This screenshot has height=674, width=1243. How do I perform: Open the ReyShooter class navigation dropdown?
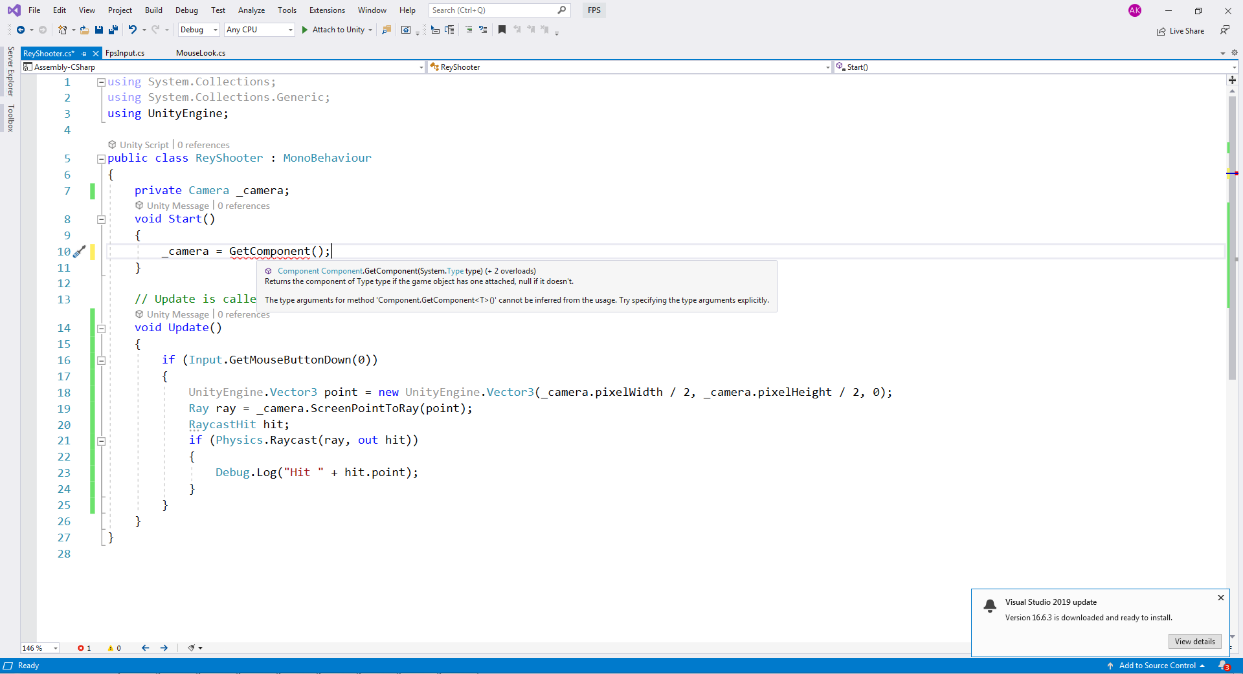click(x=630, y=67)
